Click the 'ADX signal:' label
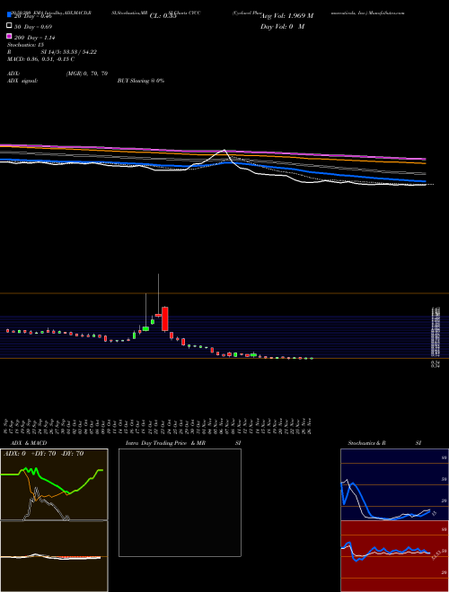 point(22,81)
